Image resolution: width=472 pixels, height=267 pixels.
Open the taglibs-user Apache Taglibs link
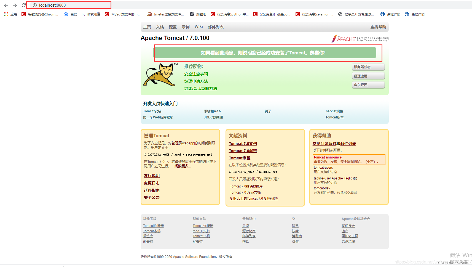click(x=336, y=178)
